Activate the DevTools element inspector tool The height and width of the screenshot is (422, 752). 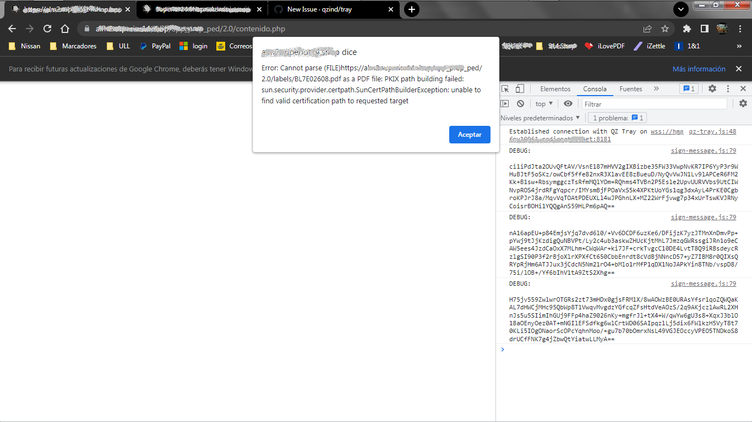pyautogui.click(x=505, y=88)
